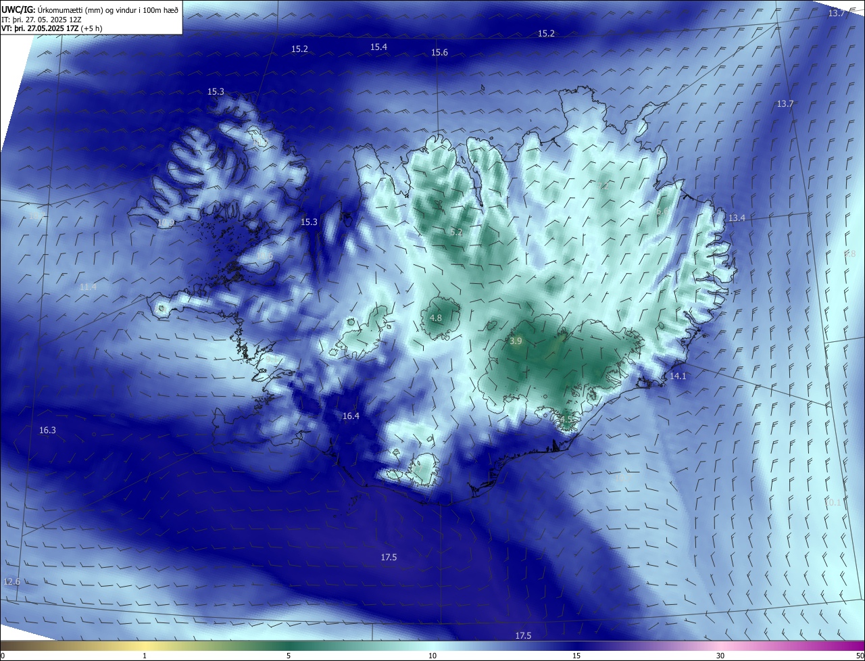Click the 13.4 value off the east coast

tap(737, 218)
